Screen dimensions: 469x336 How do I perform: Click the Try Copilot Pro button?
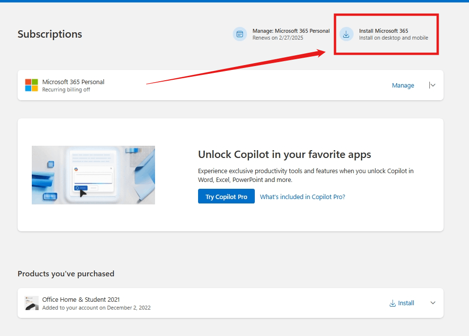pyautogui.click(x=226, y=196)
